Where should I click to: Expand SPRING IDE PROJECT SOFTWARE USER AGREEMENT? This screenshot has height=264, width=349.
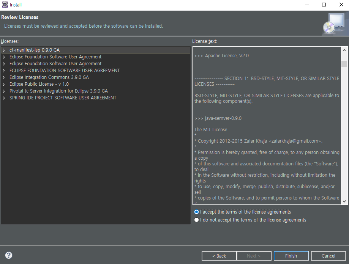click(4, 98)
